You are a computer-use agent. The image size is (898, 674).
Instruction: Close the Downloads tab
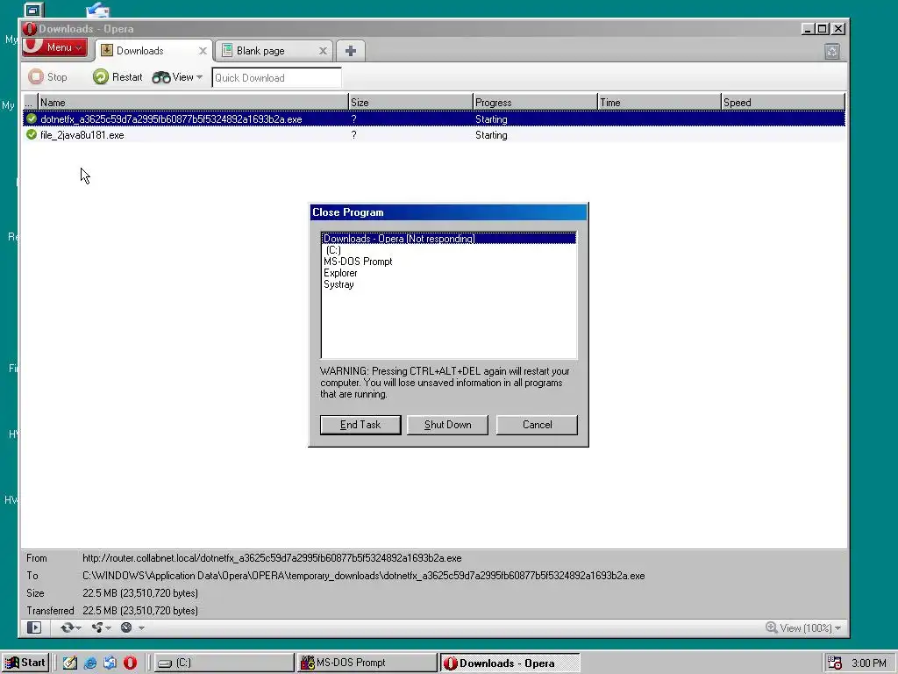pyautogui.click(x=203, y=51)
